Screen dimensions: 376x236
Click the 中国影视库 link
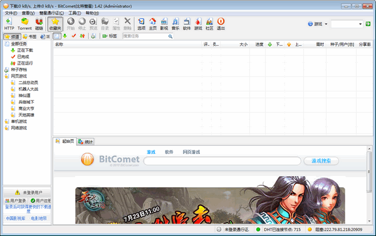point(15,218)
